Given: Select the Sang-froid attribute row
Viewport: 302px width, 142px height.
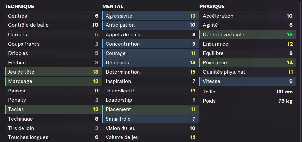Looking at the screenshot, I should 151,119.
